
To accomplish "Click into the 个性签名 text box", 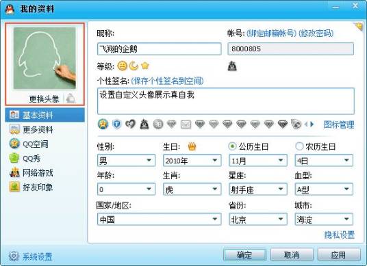I will (226, 101).
